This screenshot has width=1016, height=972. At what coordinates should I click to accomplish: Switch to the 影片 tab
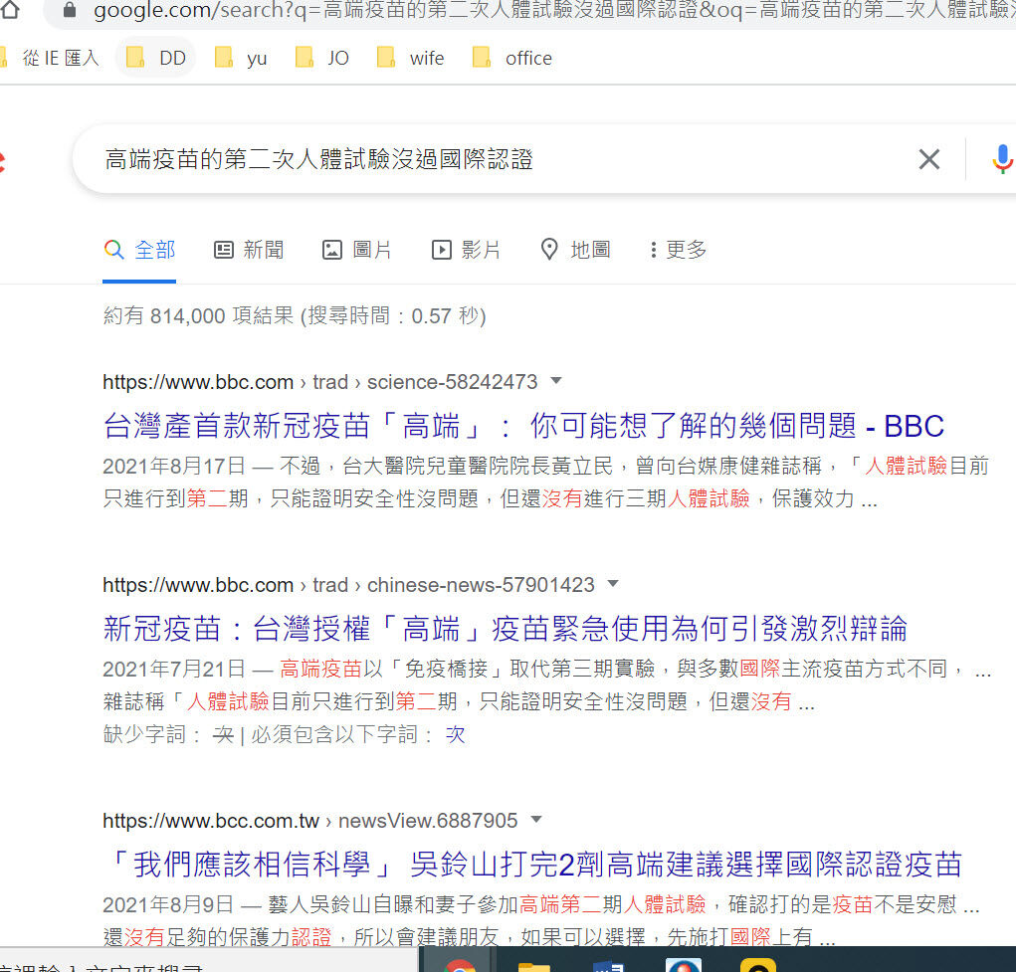click(x=466, y=250)
